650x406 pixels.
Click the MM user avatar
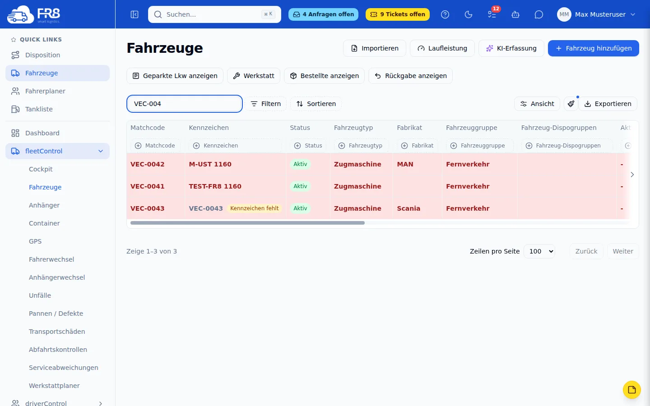pos(564,14)
